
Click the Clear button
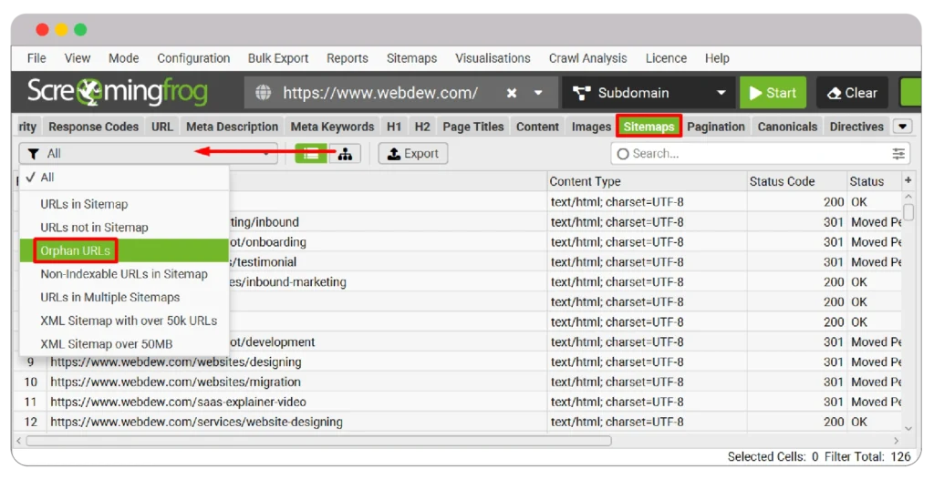click(852, 93)
